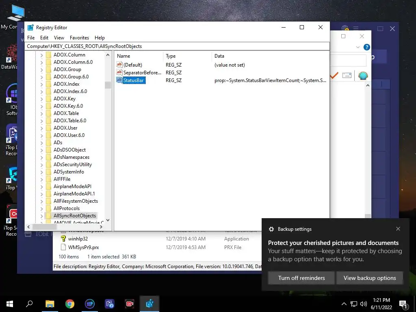Screen dimensions: 416x312
Task: Select the '(value not set)' data cell
Action: [x=230, y=65]
